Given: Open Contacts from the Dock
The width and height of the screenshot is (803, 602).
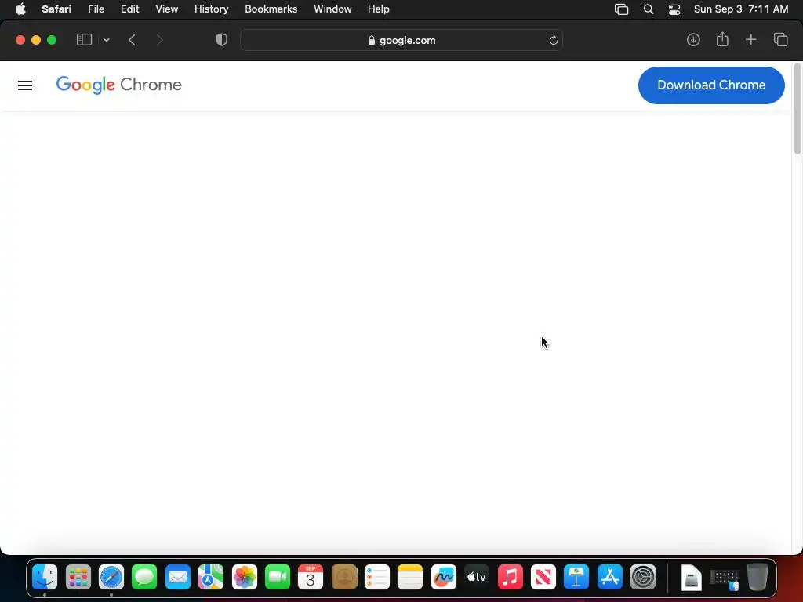Looking at the screenshot, I should click(344, 578).
